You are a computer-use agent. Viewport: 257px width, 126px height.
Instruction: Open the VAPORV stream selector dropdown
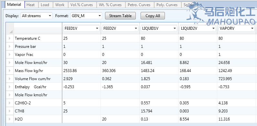[x=237, y=28]
